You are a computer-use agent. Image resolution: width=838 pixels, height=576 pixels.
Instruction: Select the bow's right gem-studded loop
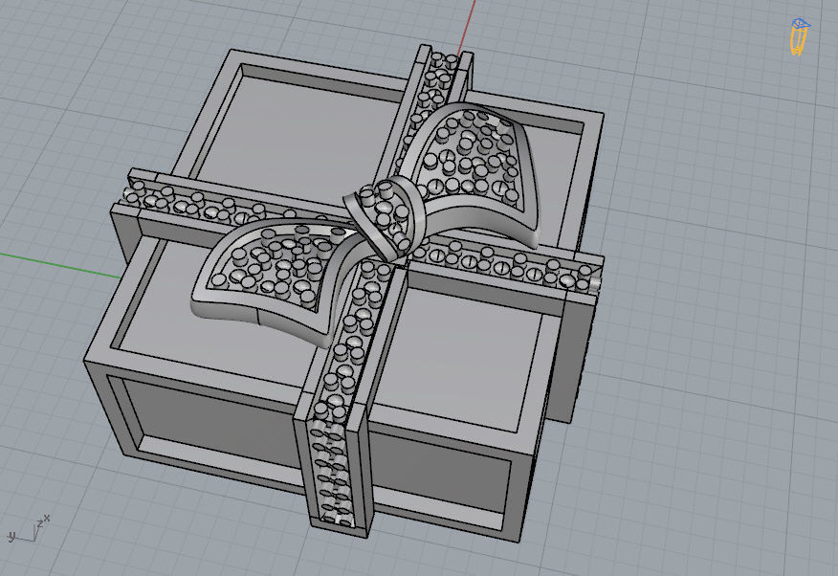click(473, 173)
